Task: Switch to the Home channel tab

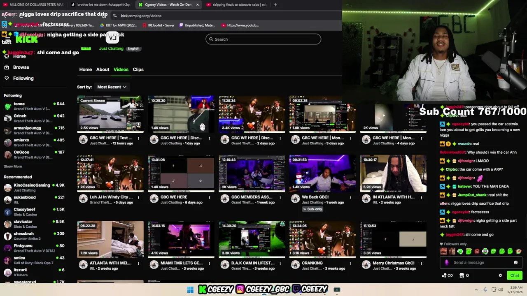Action: [x=86, y=69]
